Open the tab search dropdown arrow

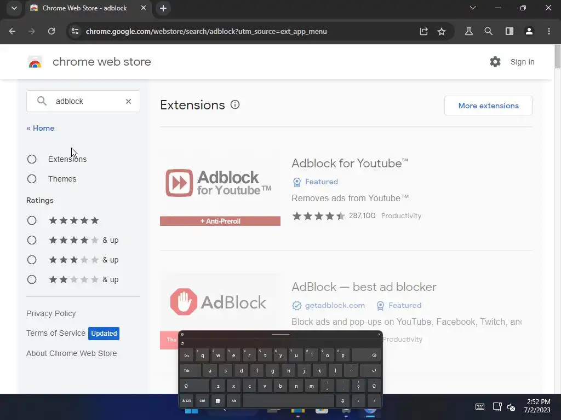tap(14, 8)
